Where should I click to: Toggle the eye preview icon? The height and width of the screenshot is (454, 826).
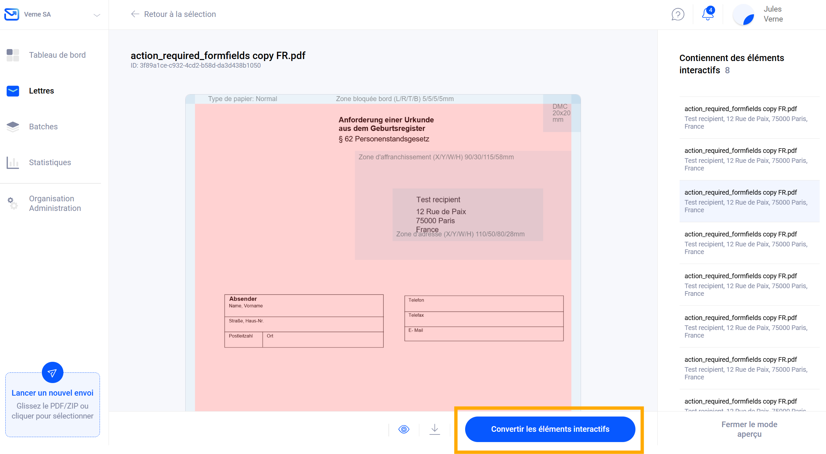(404, 429)
